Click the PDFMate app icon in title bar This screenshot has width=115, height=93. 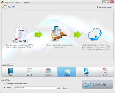(x=2, y=2)
